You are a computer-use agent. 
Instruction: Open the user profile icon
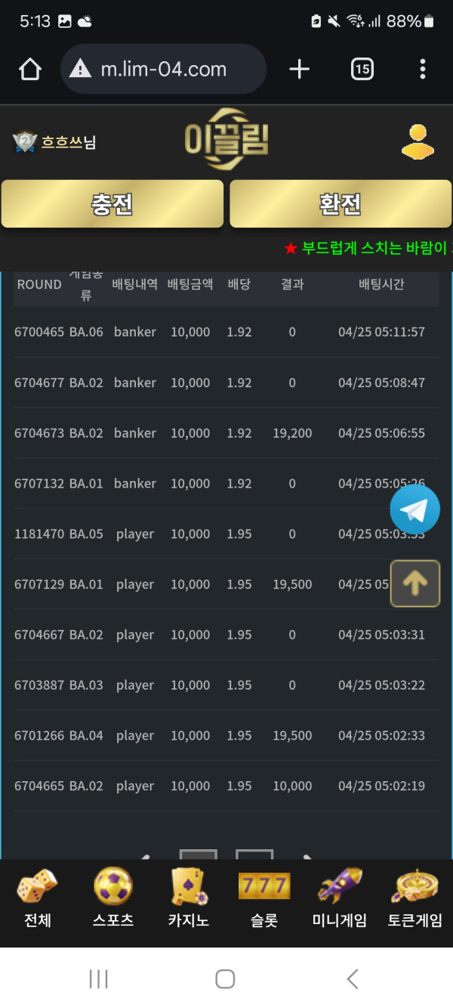coord(418,141)
